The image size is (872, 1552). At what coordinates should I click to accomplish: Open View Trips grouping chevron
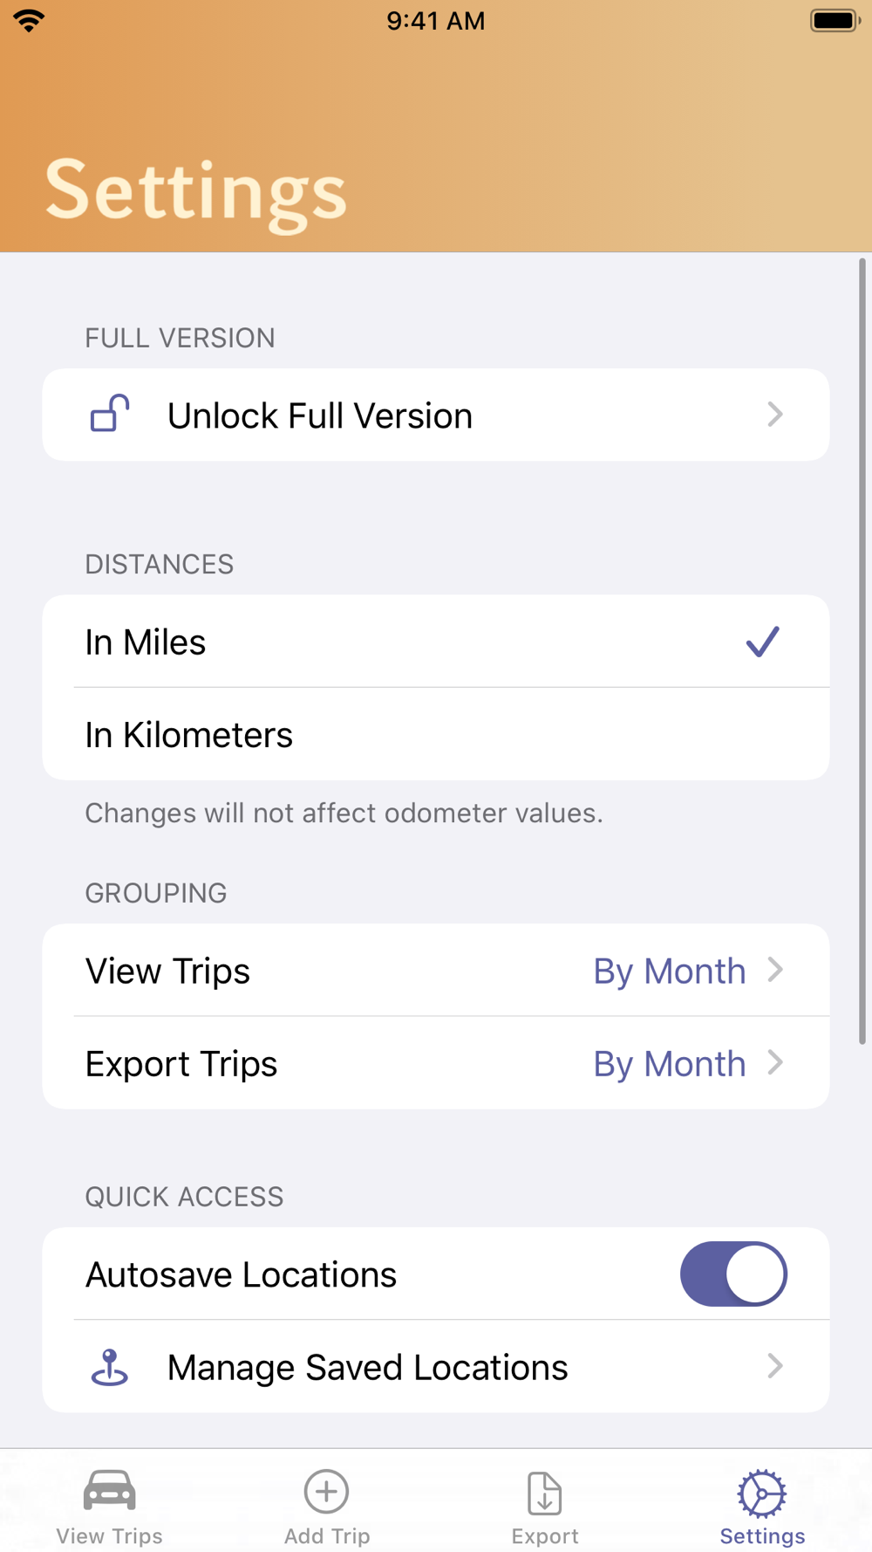pyautogui.click(x=775, y=970)
